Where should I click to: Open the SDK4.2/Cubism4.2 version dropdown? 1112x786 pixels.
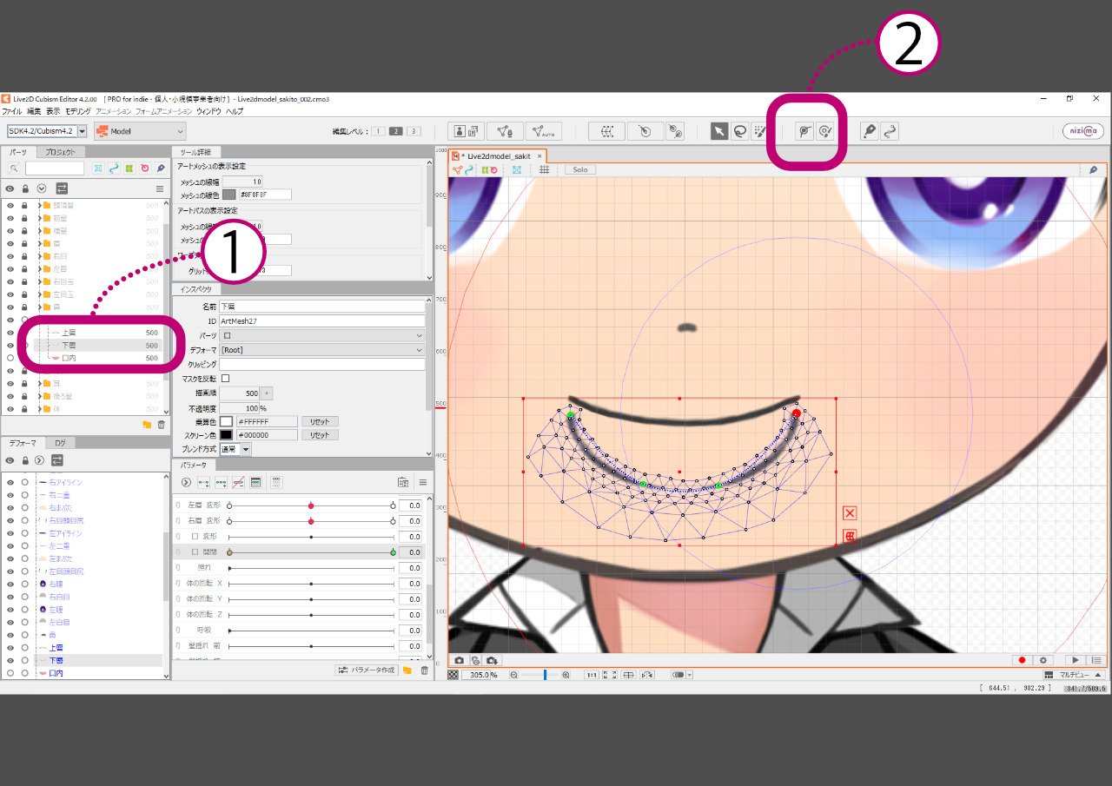(x=47, y=131)
